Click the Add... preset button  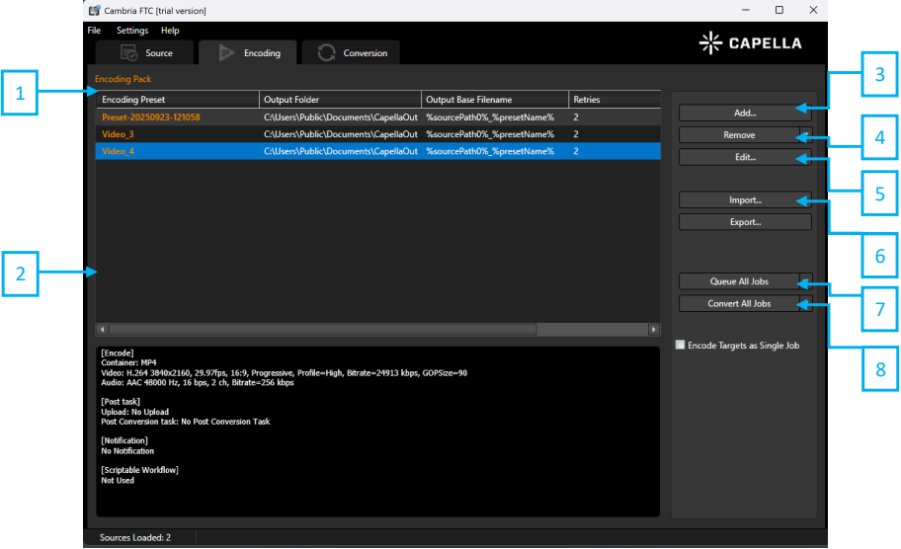pos(745,114)
